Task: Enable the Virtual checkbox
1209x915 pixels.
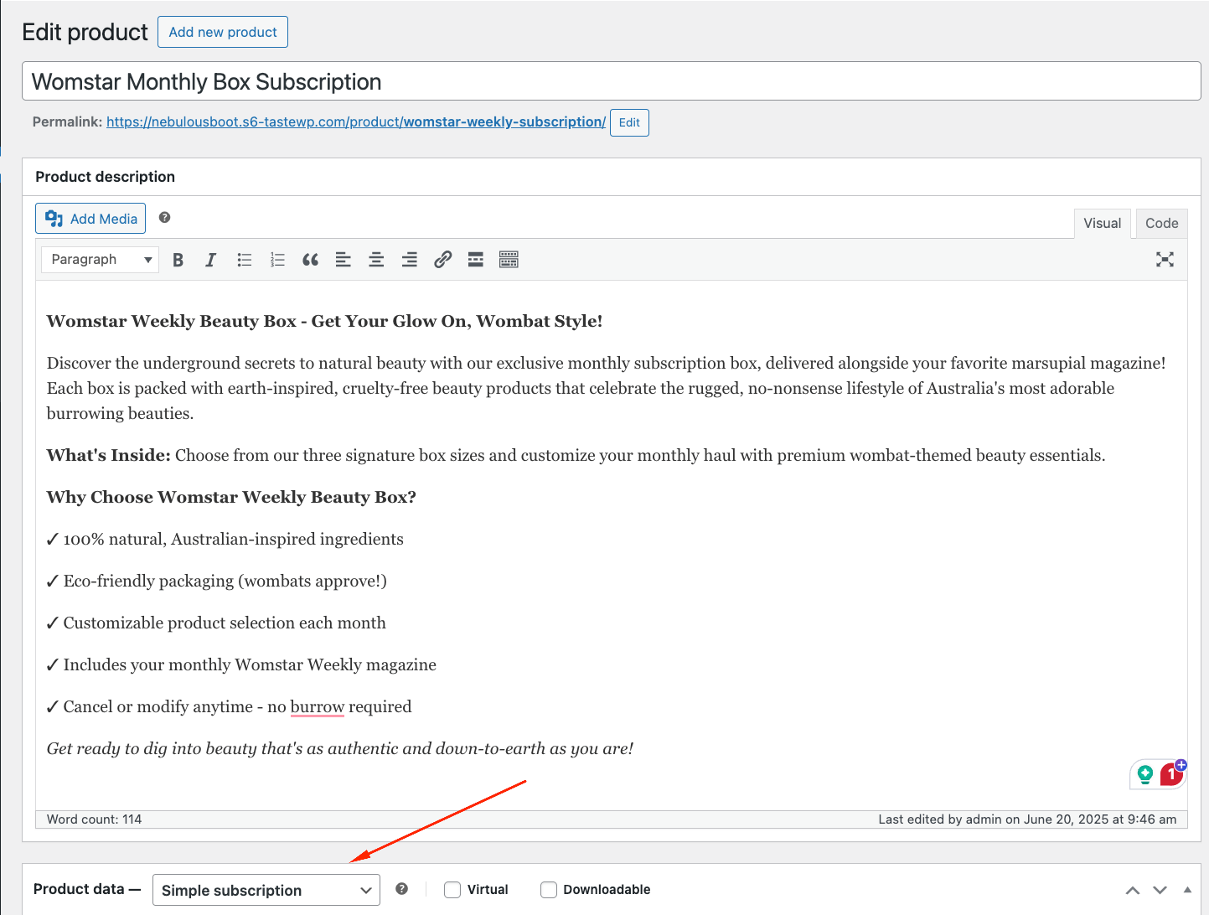Action: pyautogui.click(x=452, y=890)
